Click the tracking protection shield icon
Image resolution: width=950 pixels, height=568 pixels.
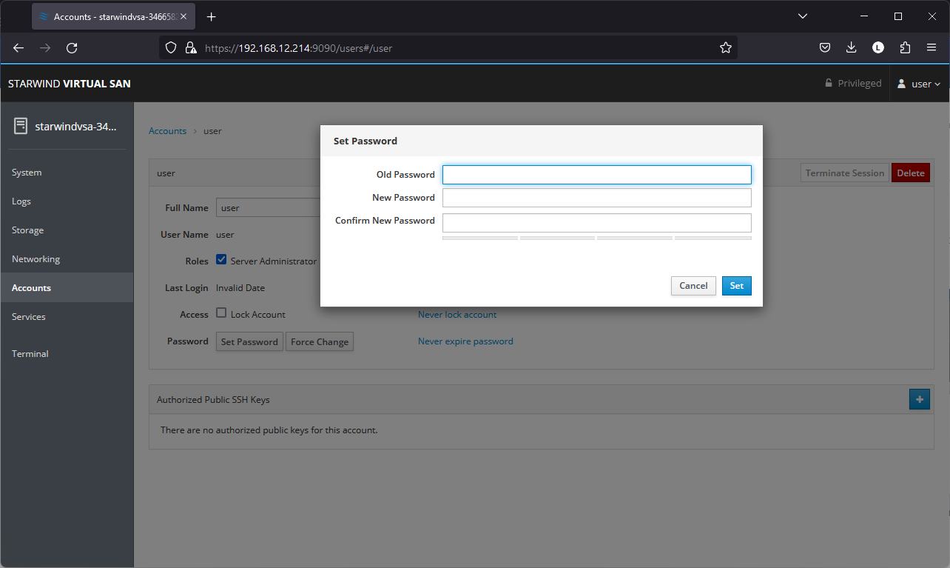point(171,47)
